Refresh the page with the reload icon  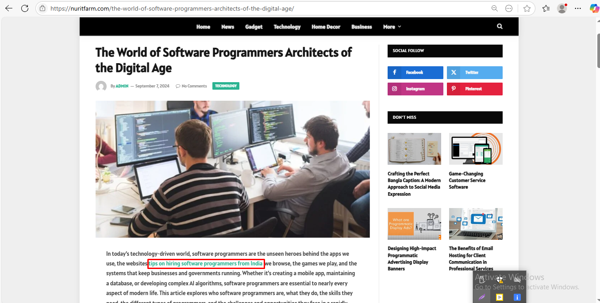[x=25, y=8]
